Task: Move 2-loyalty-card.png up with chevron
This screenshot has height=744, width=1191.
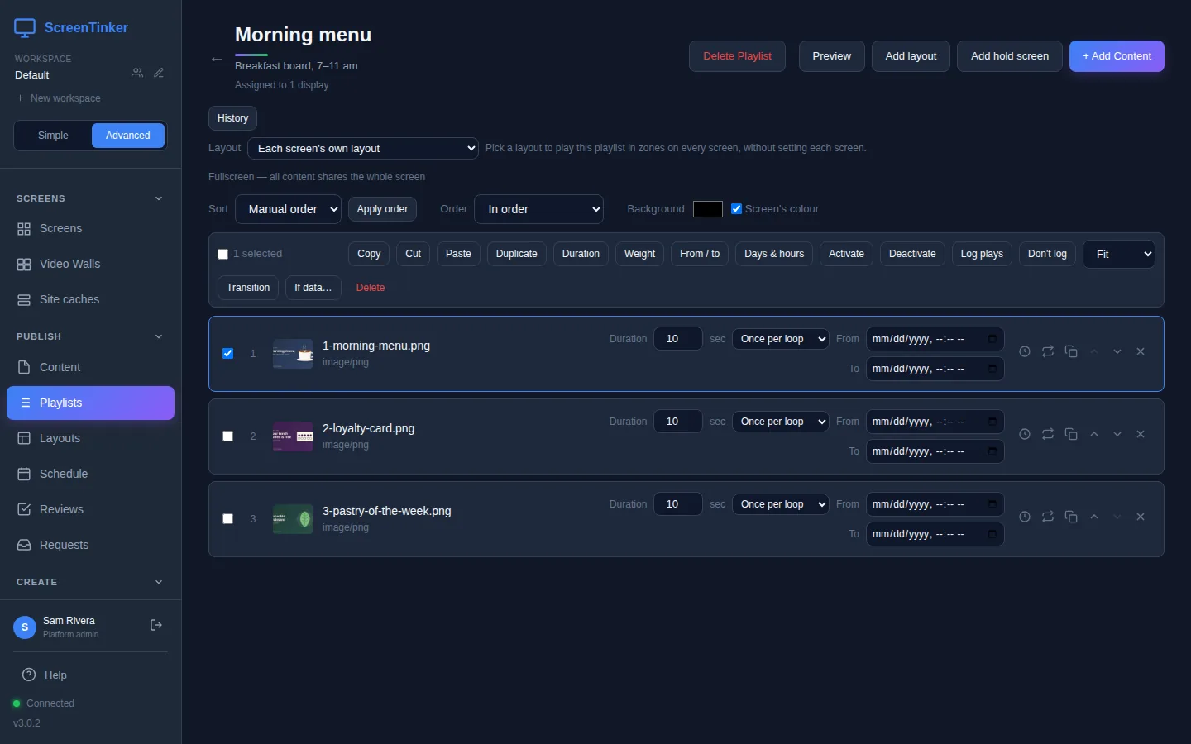Action: [1094, 434]
